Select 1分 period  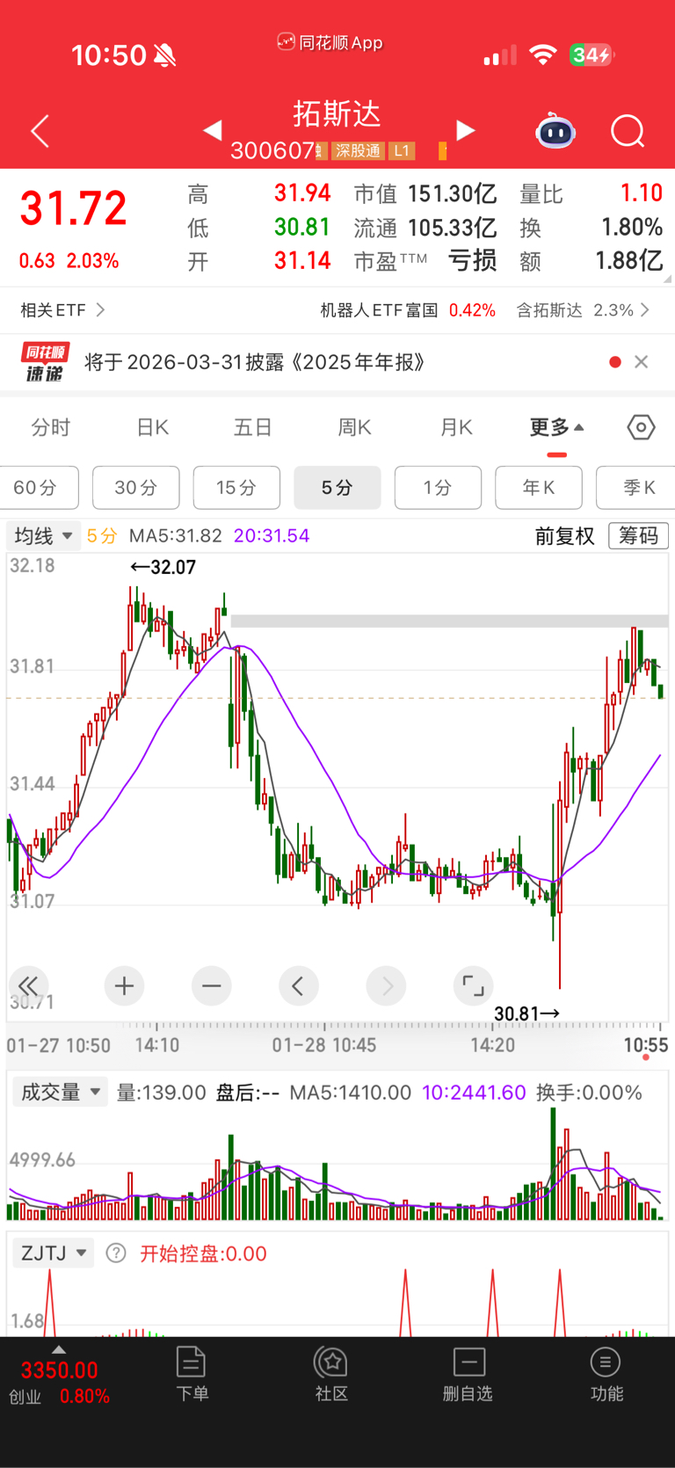[439, 488]
